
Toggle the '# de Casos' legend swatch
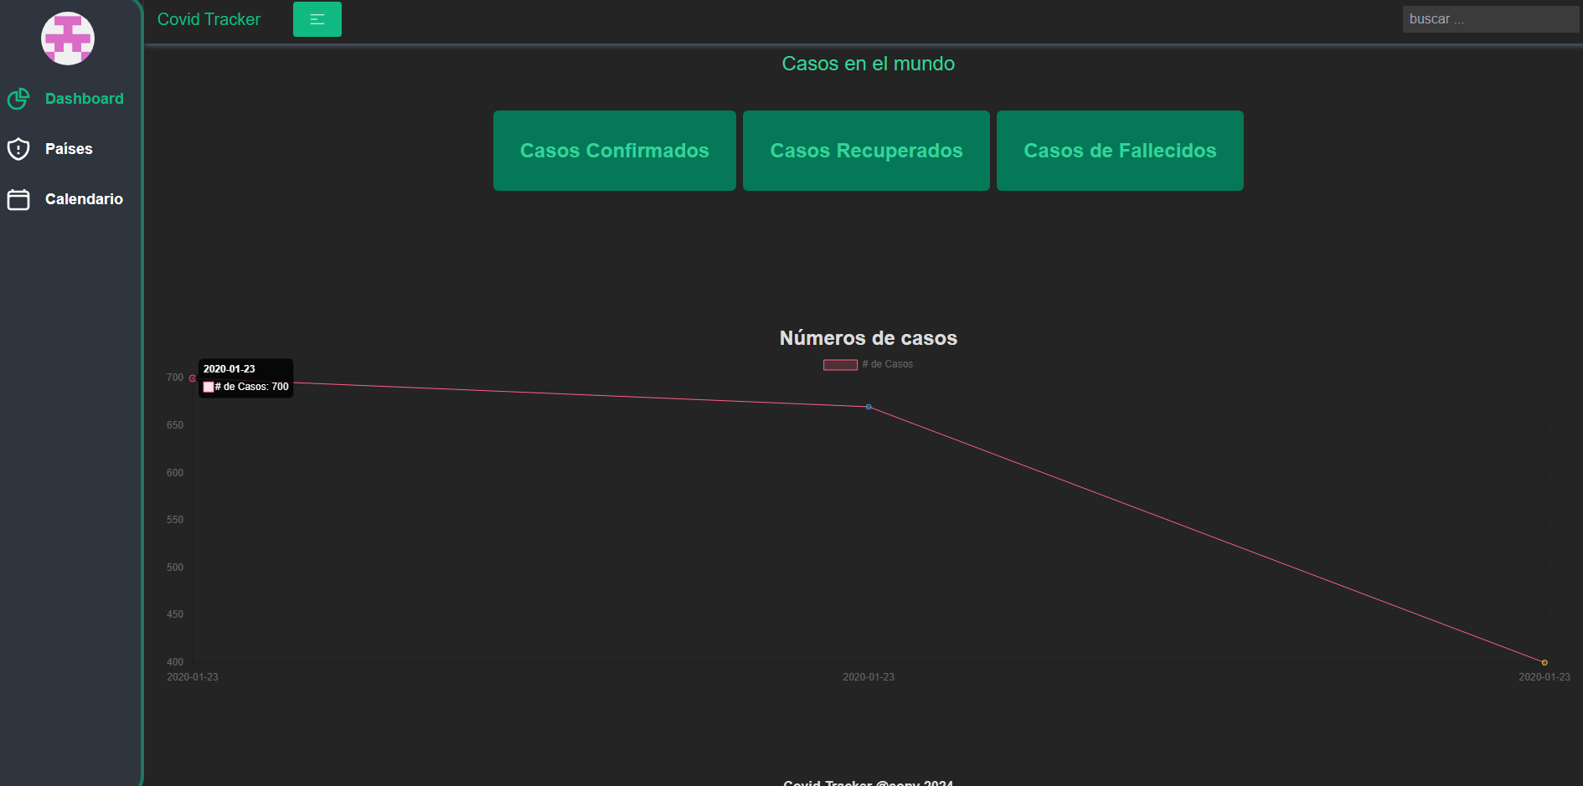click(840, 364)
